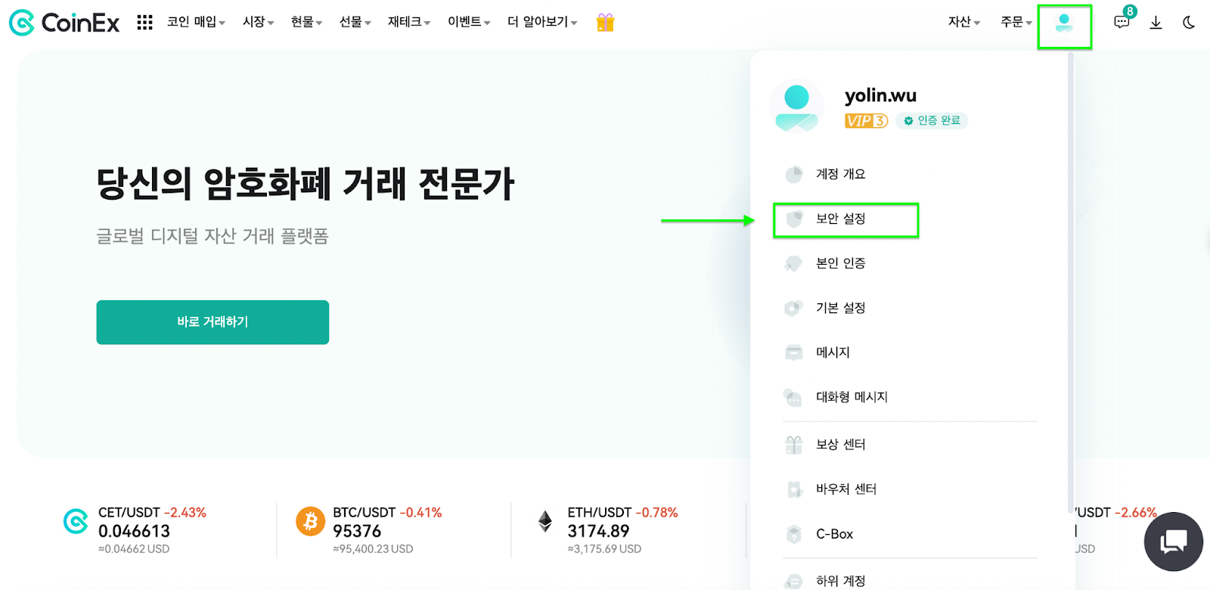Click the VIP 3 badge under yolin.wu

coord(867,120)
